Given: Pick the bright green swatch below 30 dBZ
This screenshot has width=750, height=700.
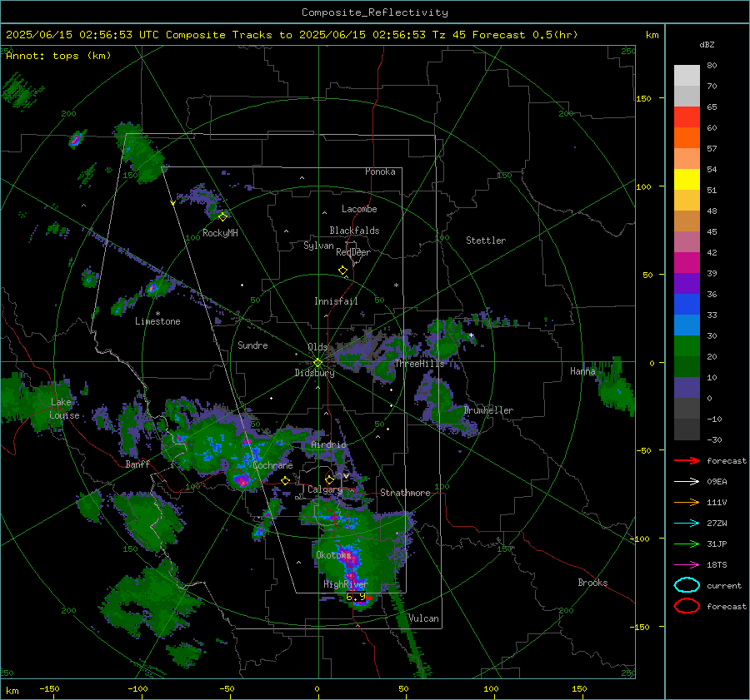Looking at the screenshot, I should [x=687, y=345].
